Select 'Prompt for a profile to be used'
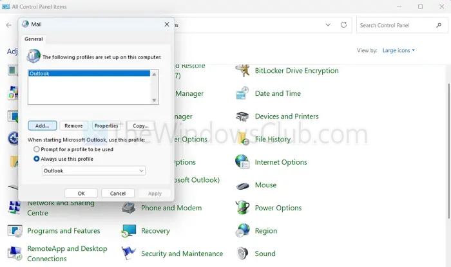 [x=37, y=149]
